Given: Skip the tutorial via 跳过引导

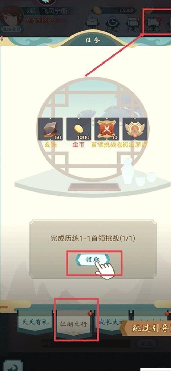Looking at the screenshot, I should [146, 329].
